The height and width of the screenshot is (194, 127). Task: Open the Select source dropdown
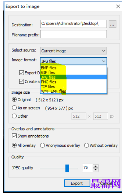click(74, 51)
